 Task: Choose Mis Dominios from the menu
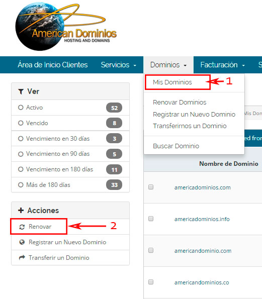point(172,82)
